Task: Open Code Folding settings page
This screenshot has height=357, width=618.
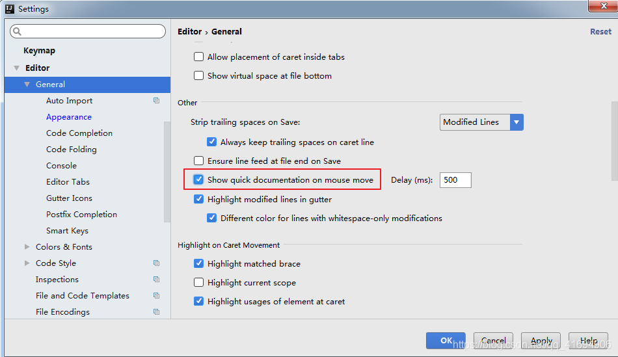Action: (72, 150)
